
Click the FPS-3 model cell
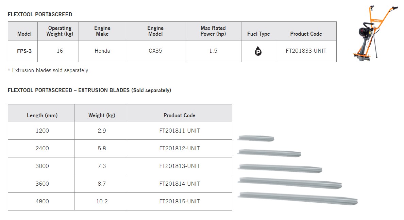[23, 51]
